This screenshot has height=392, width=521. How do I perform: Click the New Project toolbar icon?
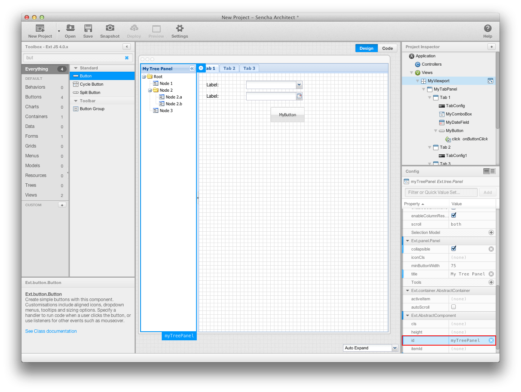coord(40,28)
